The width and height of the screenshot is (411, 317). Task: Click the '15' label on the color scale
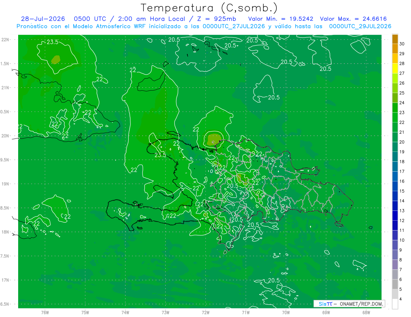[402, 191]
